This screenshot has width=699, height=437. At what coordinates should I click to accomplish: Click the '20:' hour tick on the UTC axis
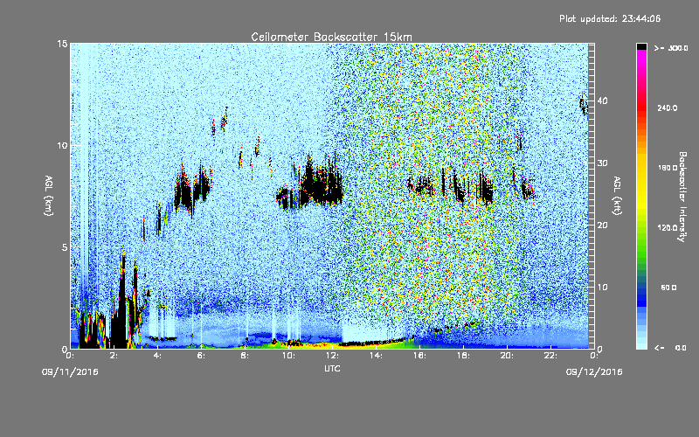pyautogui.click(x=507, y=356)
